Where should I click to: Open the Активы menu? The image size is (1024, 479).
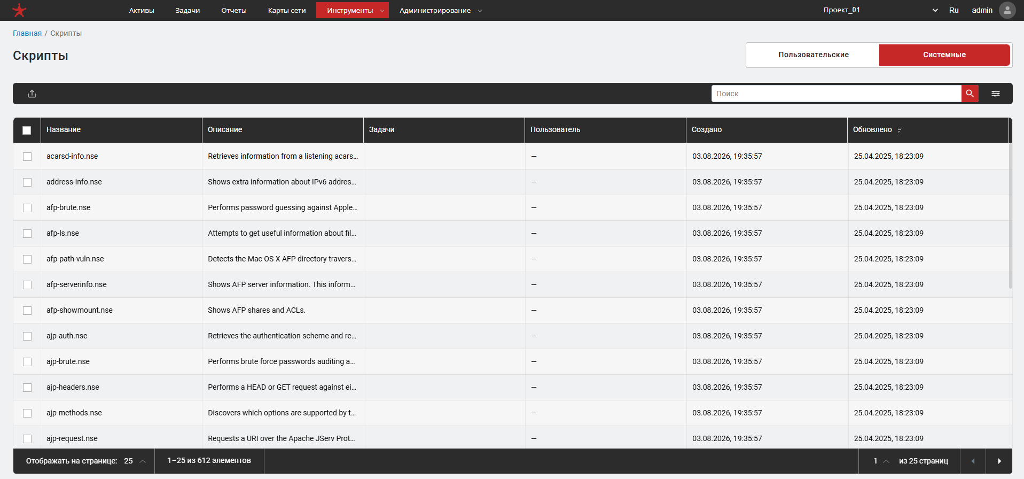[142, 10]
